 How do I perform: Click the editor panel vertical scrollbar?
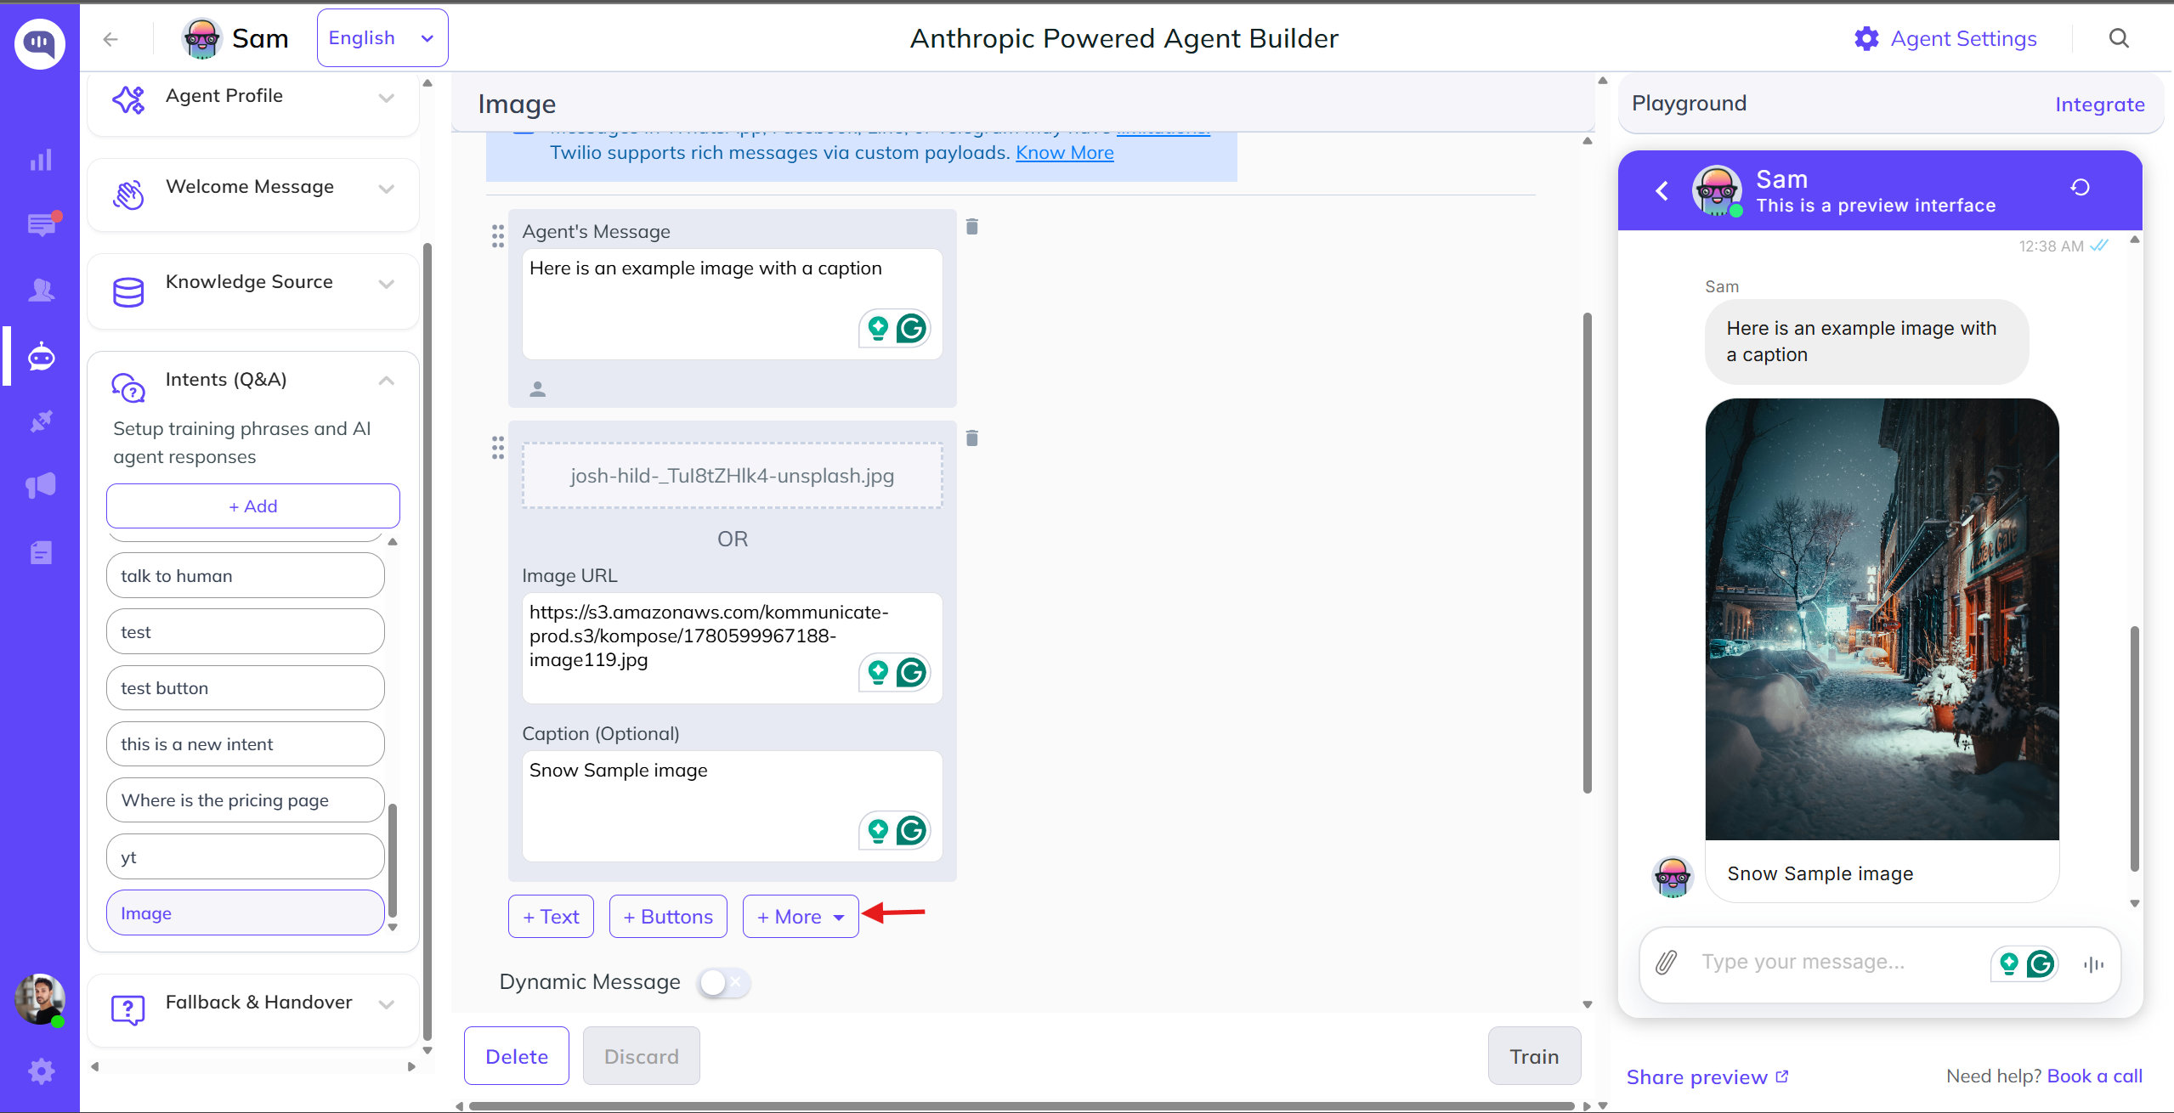coord(1587,552)
